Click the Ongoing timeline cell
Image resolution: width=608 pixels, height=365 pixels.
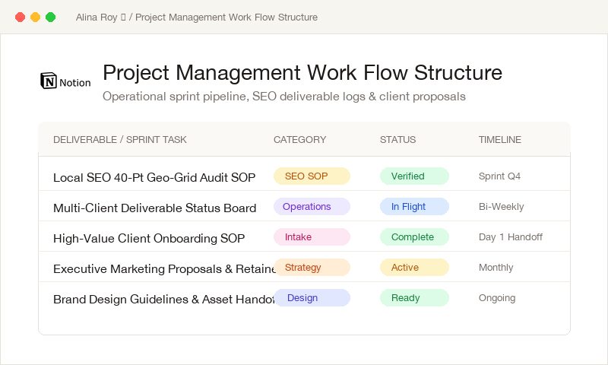tap(497, 298)
